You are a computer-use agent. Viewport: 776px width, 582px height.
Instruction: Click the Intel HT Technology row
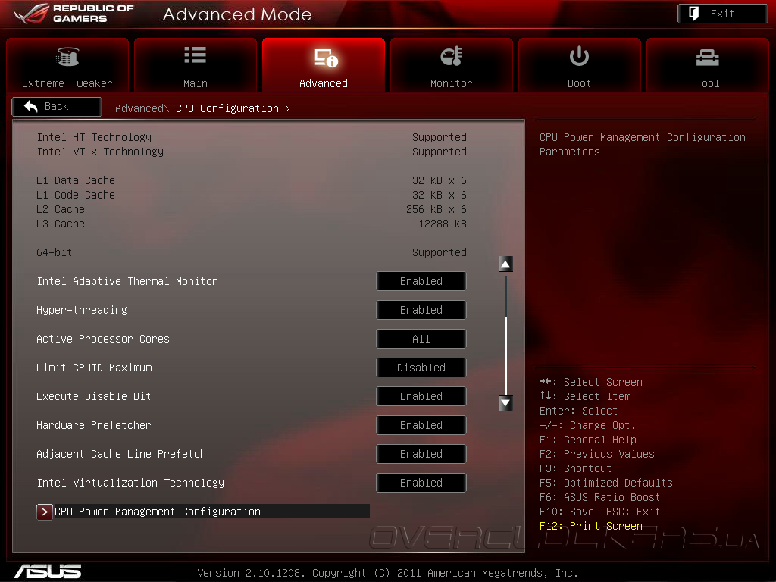[x=252, y=137]
